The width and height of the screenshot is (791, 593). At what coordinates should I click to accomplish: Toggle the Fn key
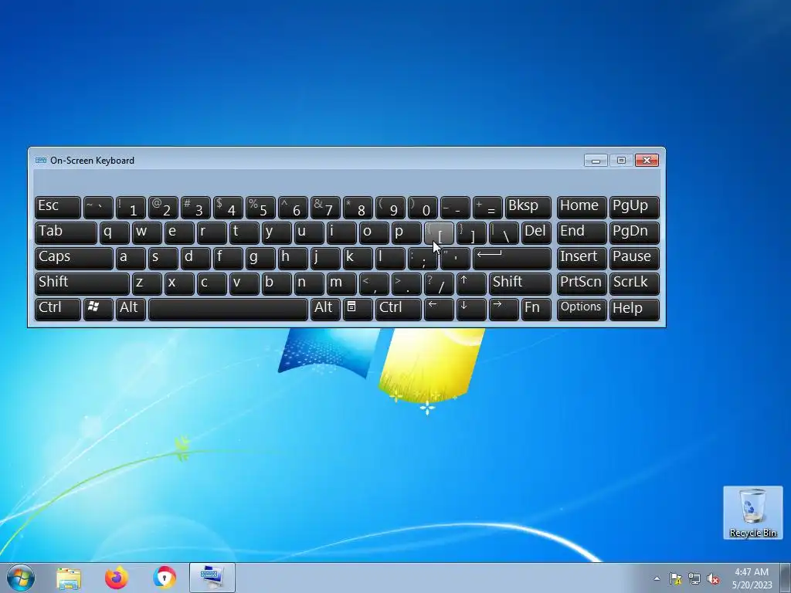coord(536,309)
